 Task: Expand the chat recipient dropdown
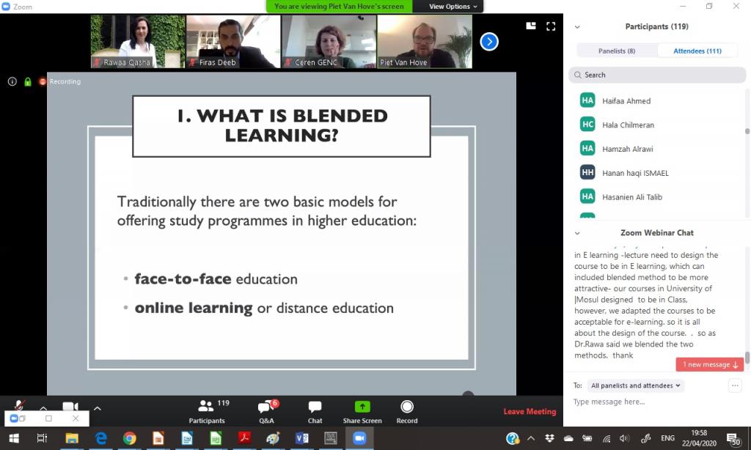tap(636, 386)
